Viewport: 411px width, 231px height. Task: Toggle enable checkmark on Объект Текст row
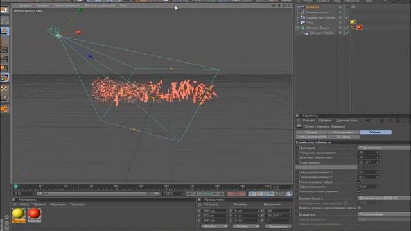click(x=347, y=28)
